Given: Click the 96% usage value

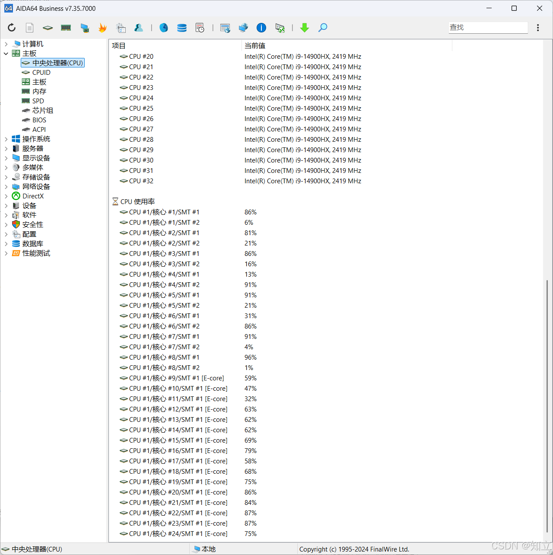Looking at the screenshot, I should tap(251, 357).
